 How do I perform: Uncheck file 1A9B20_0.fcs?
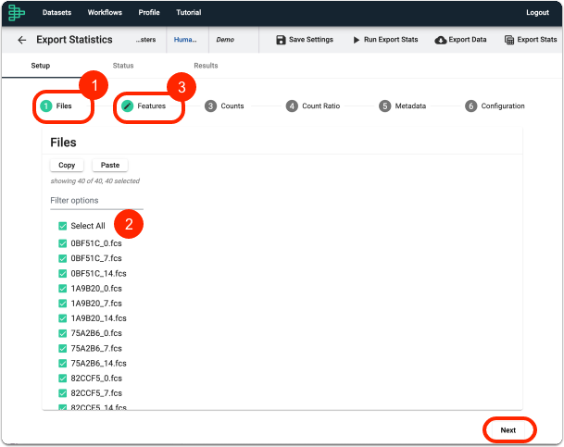63,289
